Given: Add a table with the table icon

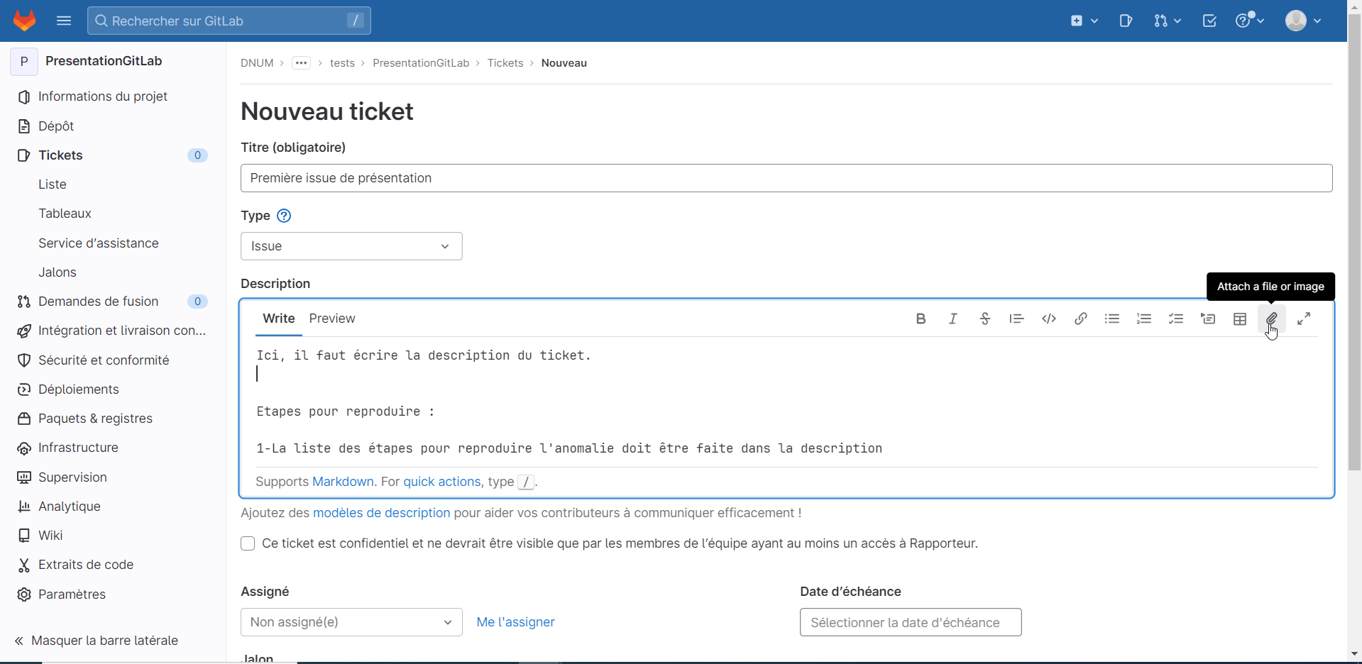Looking at the screenshot, I should click(x=1239, y=319).
